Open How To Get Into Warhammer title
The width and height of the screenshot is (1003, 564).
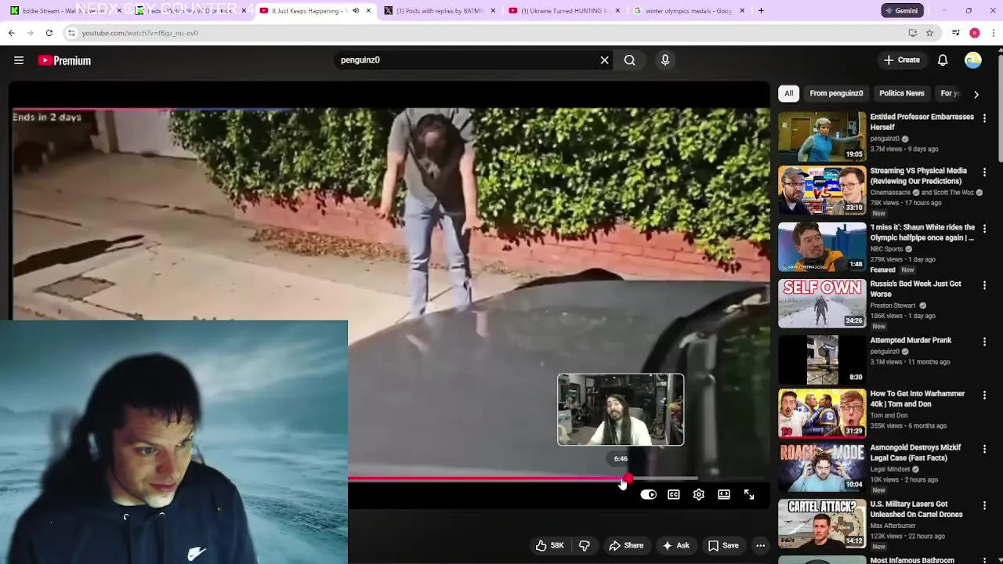918,399
